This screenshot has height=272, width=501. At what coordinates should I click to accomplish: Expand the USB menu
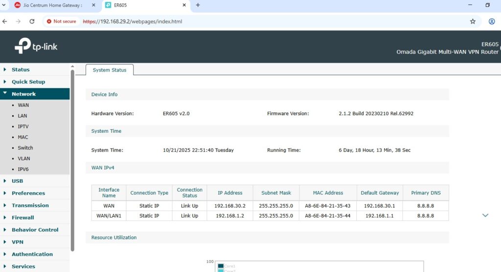35,181
